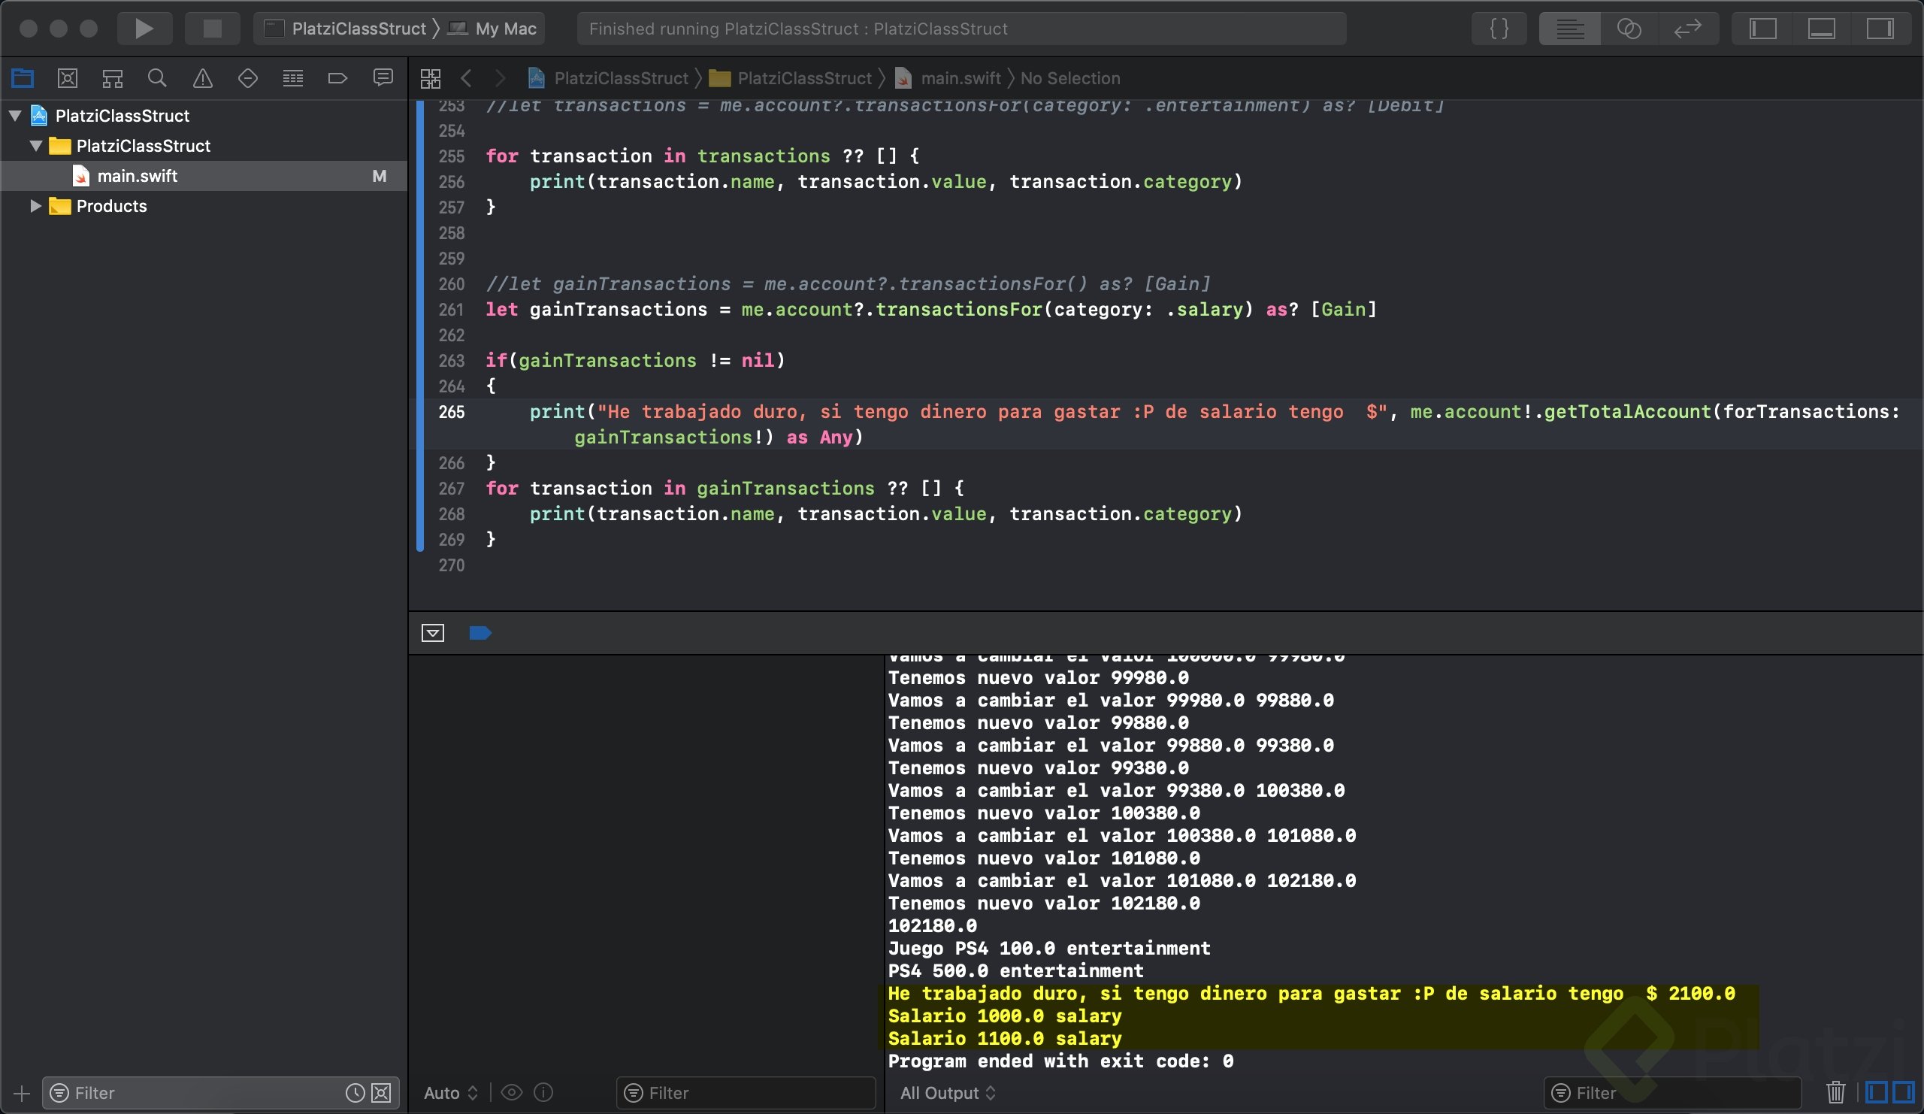Expand the Products folder
The height and width of the screenshot is (1114, 1924).
point(35,206)
